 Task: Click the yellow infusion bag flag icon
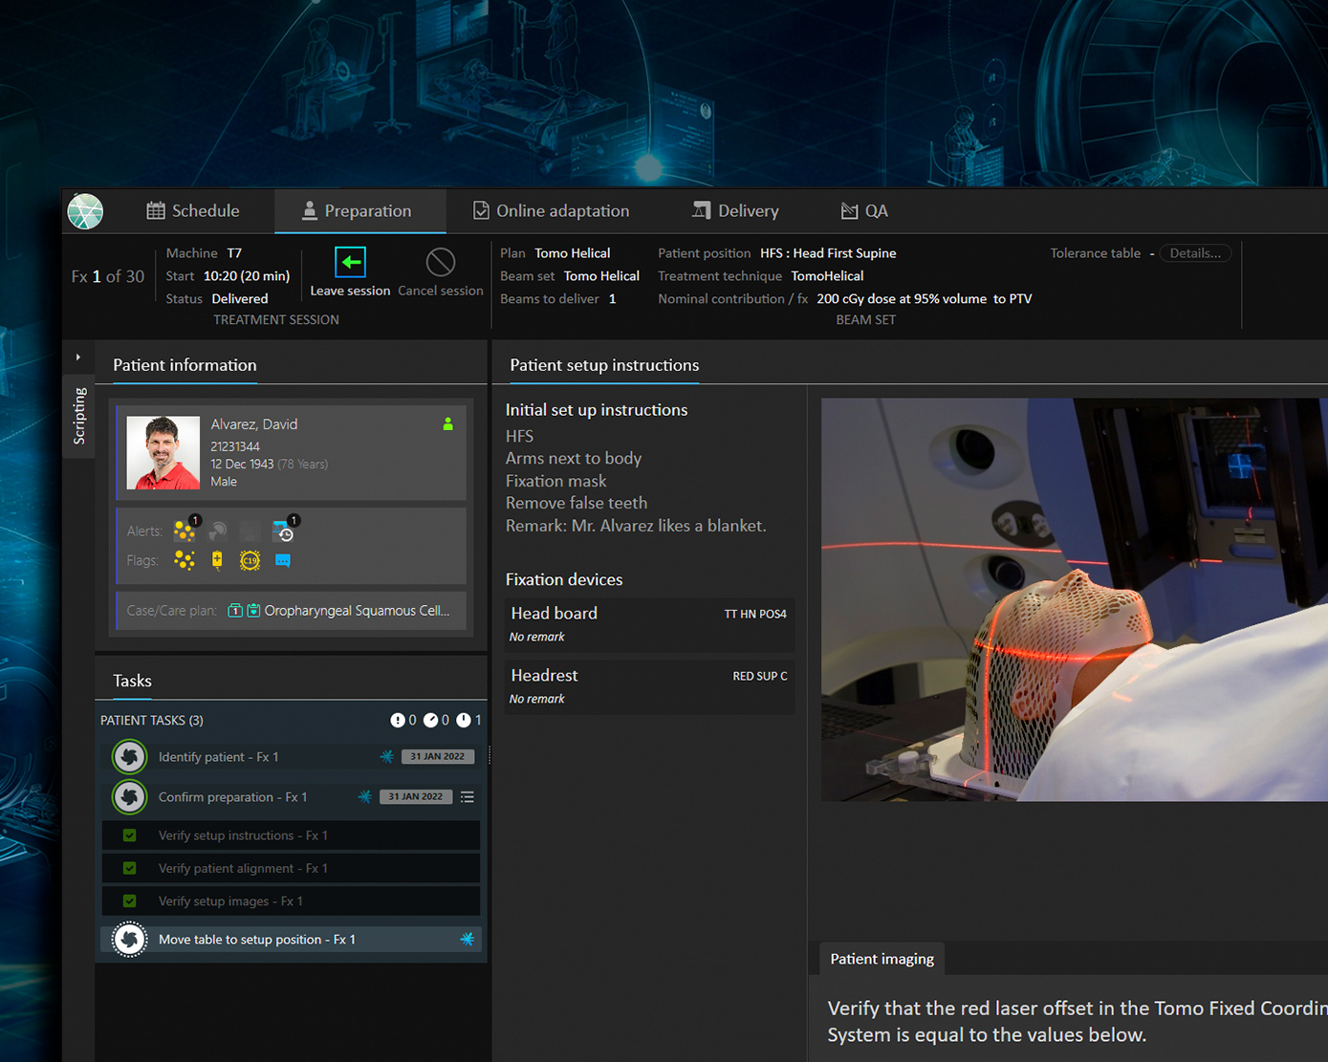[217, 561]
